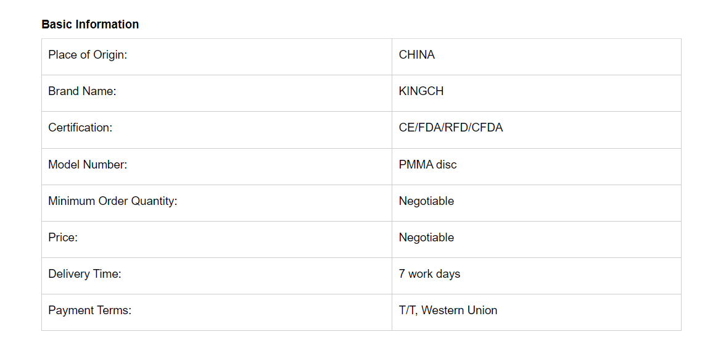Click the 'Payment Terms:' label

tap(89, 310)
